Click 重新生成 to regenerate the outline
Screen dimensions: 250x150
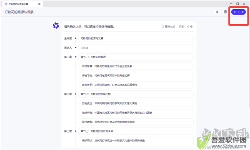pos(168,27)
